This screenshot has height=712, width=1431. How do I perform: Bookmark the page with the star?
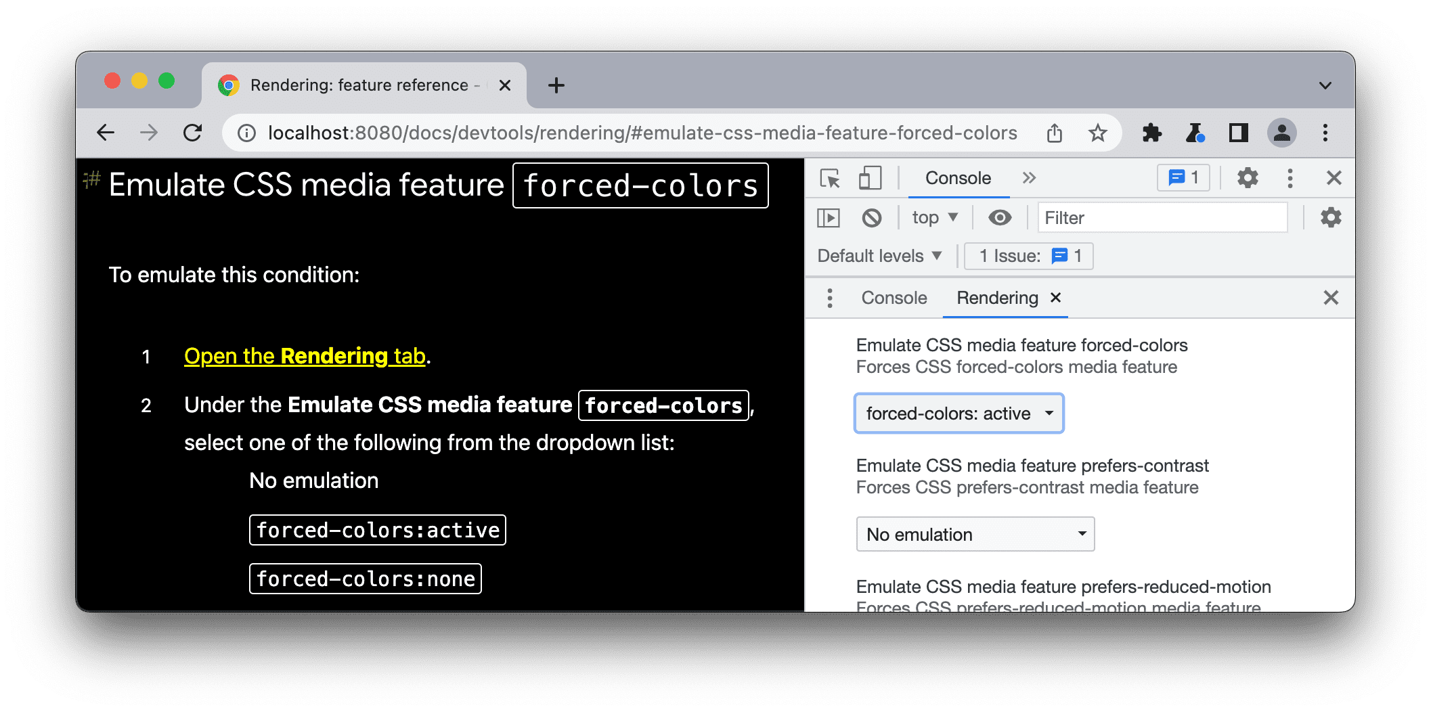click(1098, 133)
